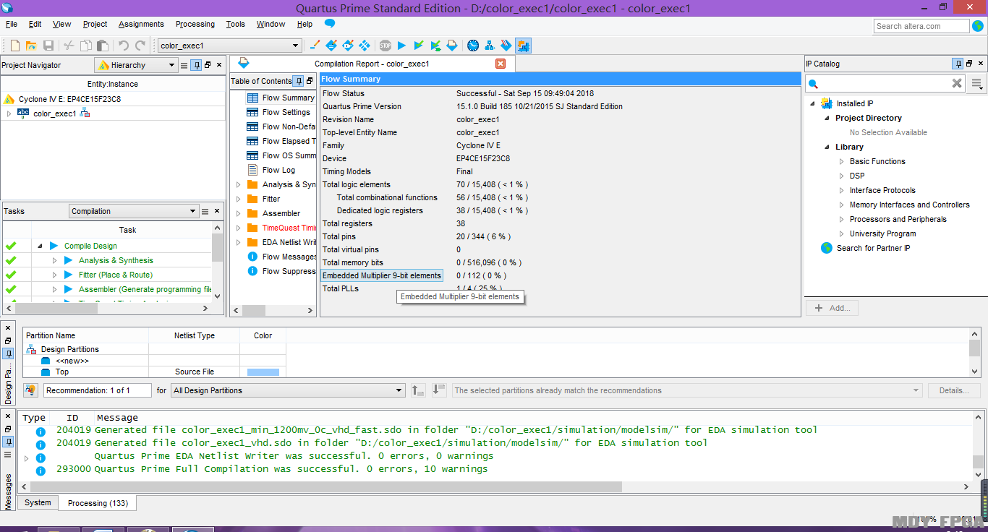The height and width of the screenshot is (532, 988).
Task: Click the Top partition color swatch
Action: tap(263, 372)
